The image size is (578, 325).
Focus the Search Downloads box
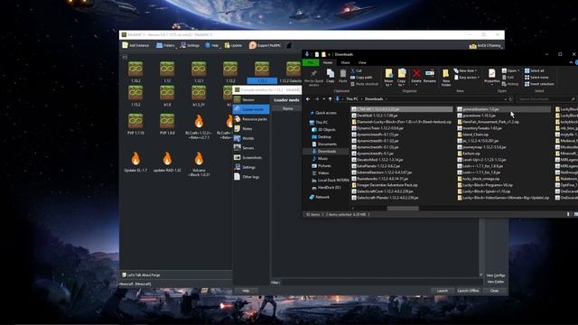[546, 99]
